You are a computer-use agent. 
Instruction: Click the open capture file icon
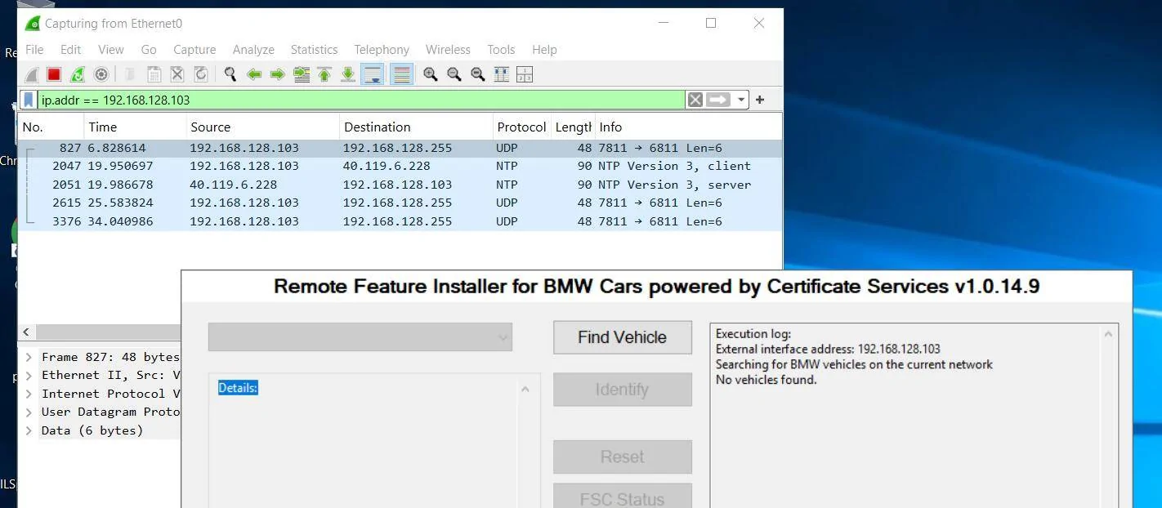[x=130, y=74]
